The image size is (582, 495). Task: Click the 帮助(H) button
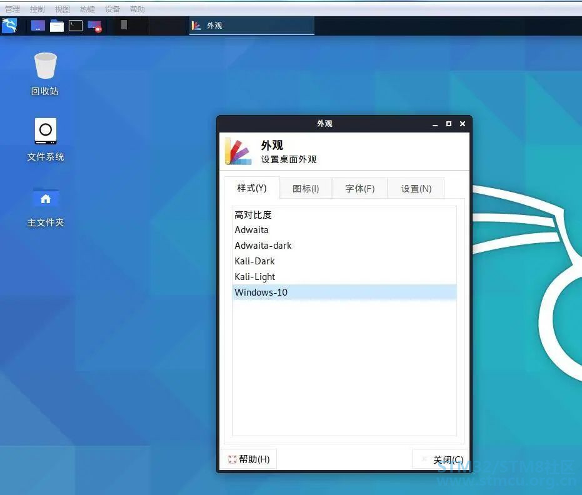tap(248, 459)
